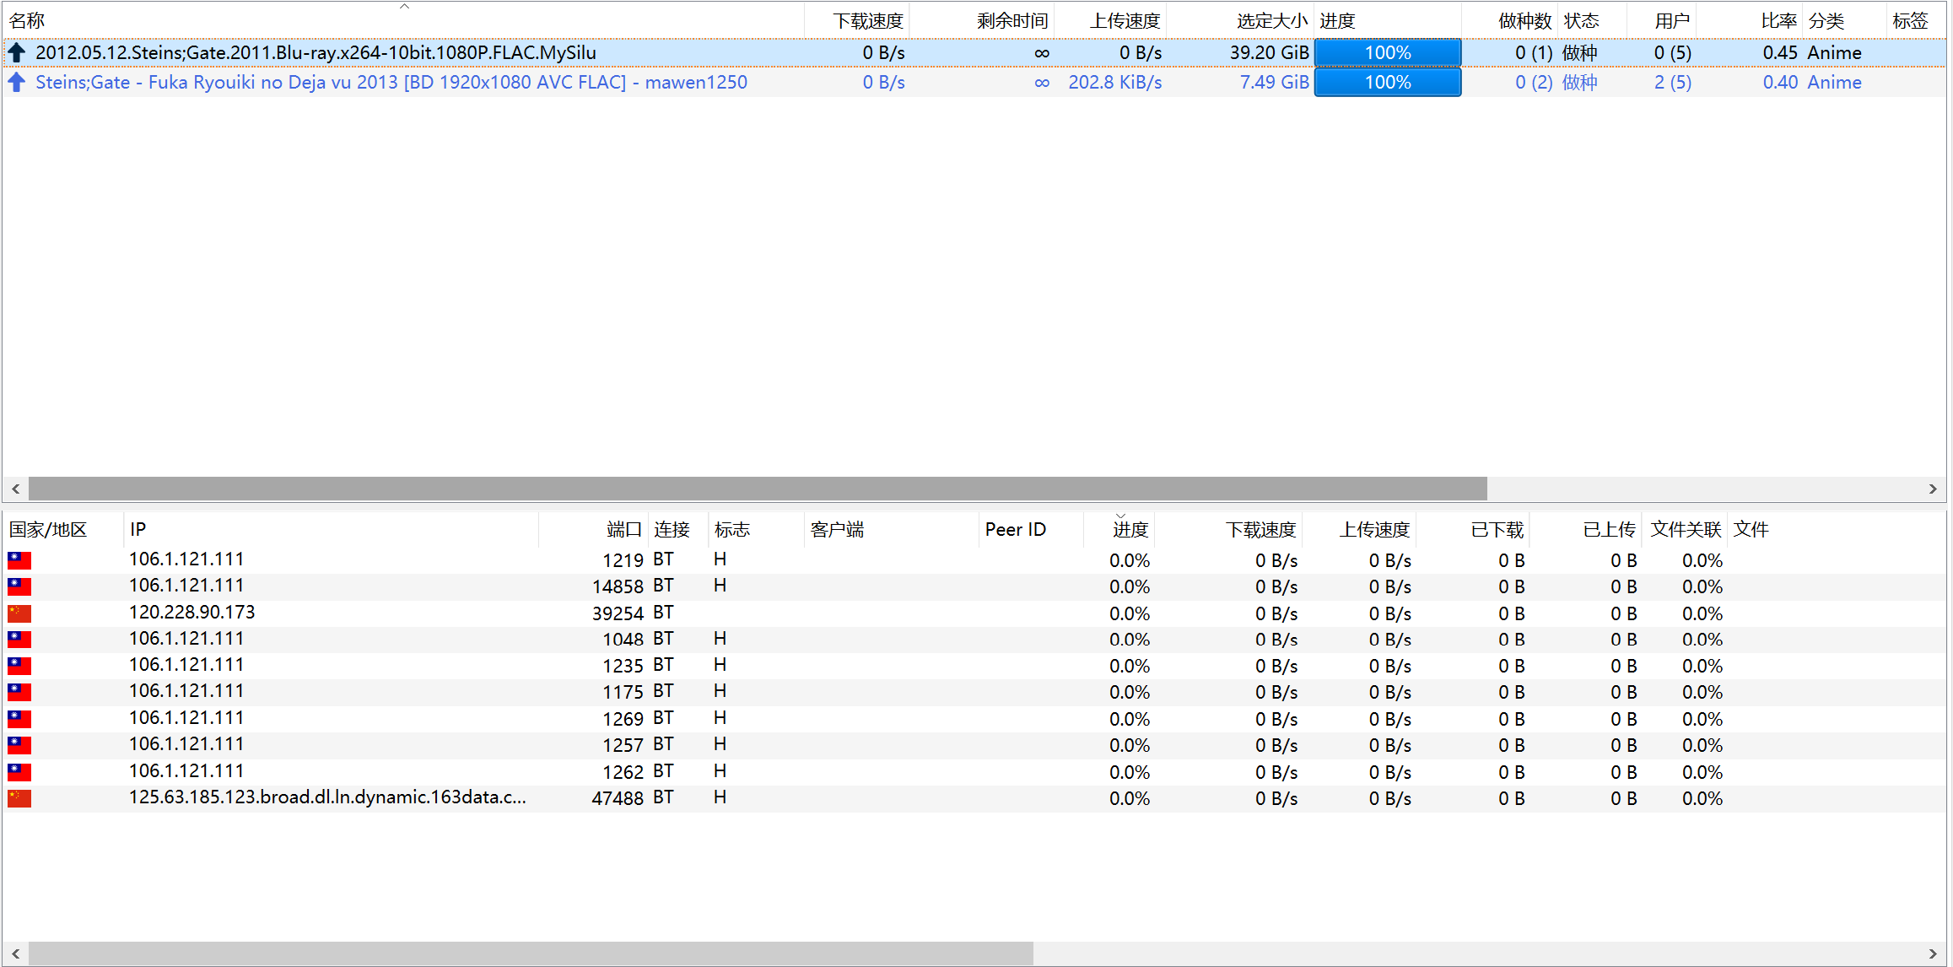The image size is (1953, 967).
Task: Click the left arrow of the peer list scrollbar
Action: [x=15, y=953]
